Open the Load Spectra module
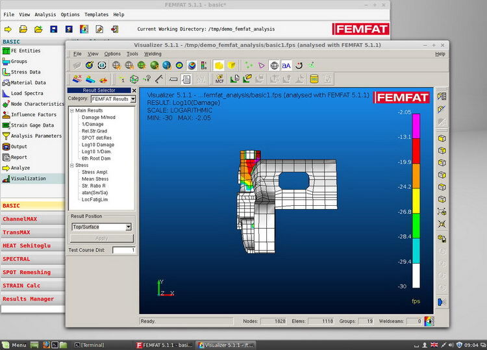487x350 pixels. [x=28, y=94]
